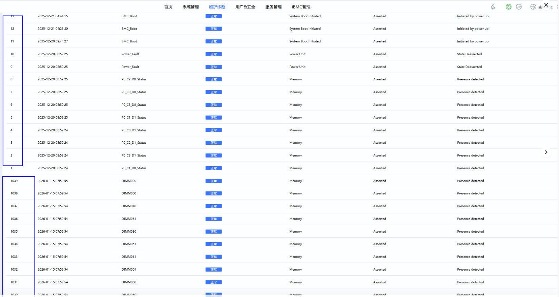Open the 首页 home menu item
559x297 pixels.
168,7
